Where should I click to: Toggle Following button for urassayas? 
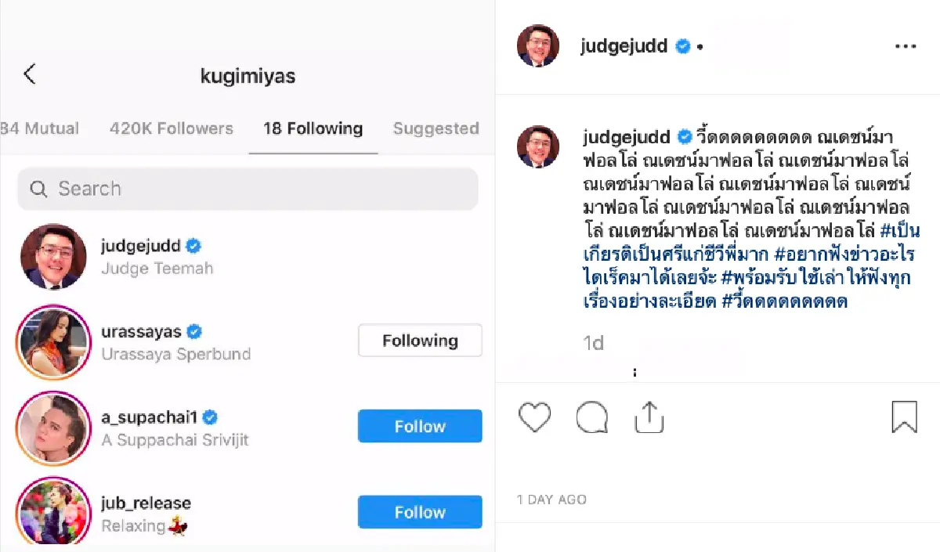pos(420,341)
